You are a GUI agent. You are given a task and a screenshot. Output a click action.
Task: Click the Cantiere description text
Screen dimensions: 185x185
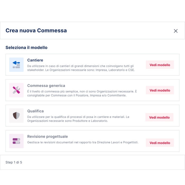point(81,68)
